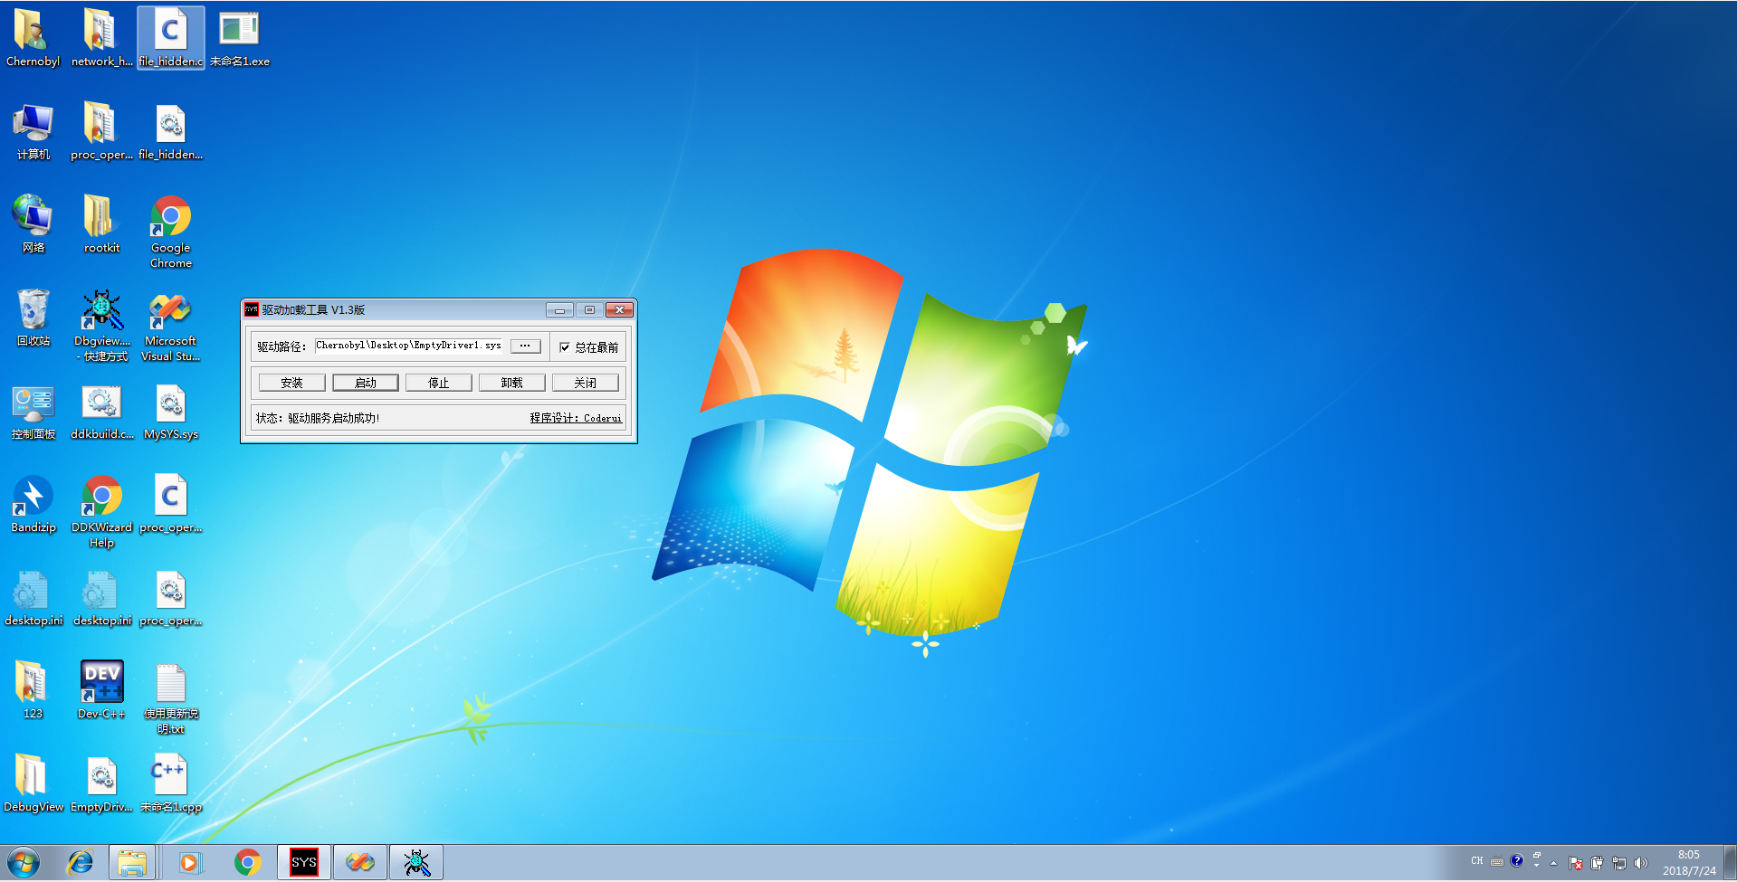1737x882 pixels.
Task: Click the volume speaker tray icon
Action: tap(1641, 863)
